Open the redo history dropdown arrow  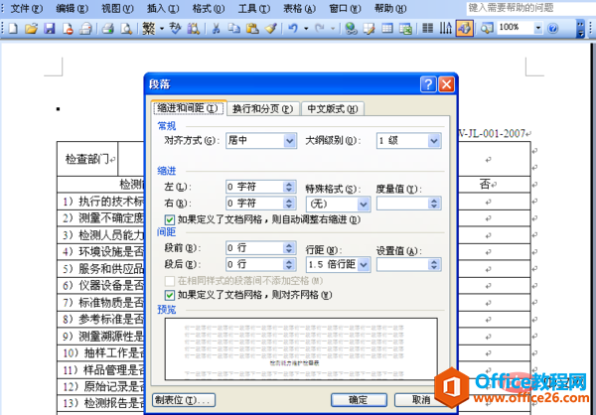[333, 29]
